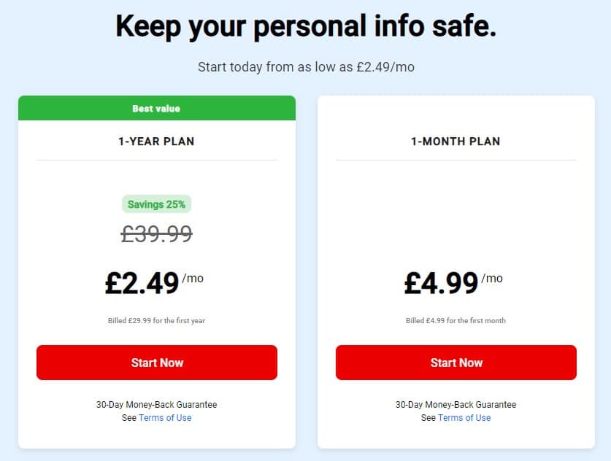The width and height of the screenshot is (611, 461).
Task: Click the 'Keep your personal info safe.' headline
Action: [x=306, y=26]
